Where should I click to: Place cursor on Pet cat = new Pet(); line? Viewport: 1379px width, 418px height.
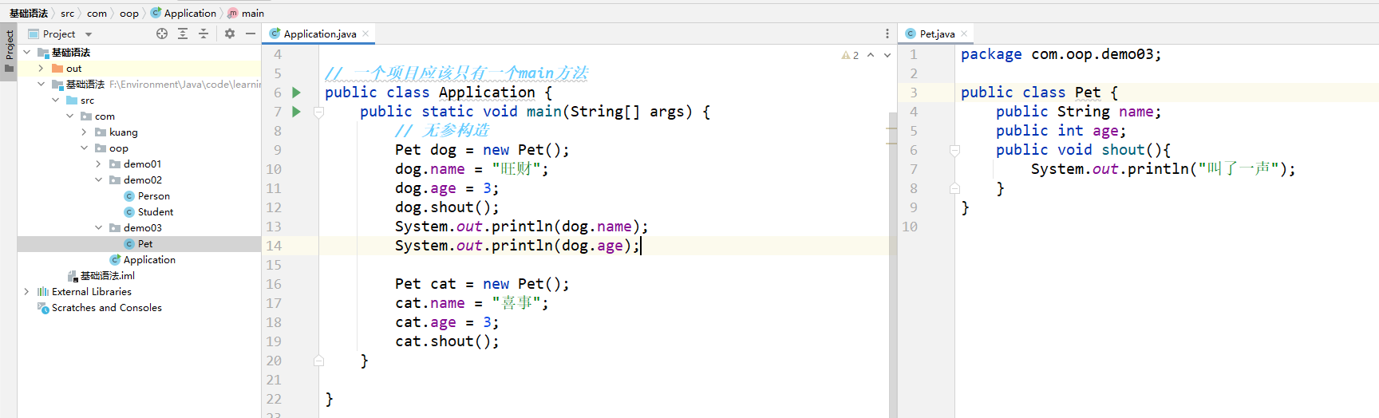482,284
